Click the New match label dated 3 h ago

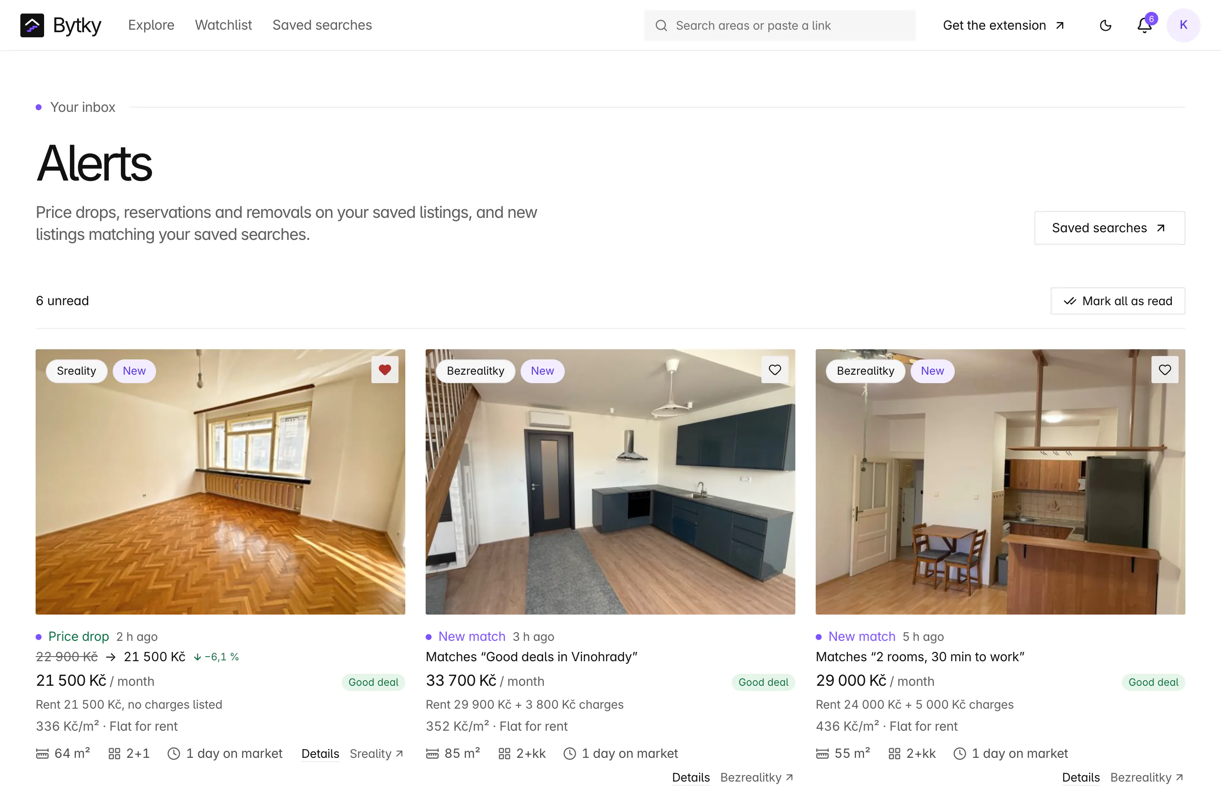pyautogui.click(x=471, y=637)
